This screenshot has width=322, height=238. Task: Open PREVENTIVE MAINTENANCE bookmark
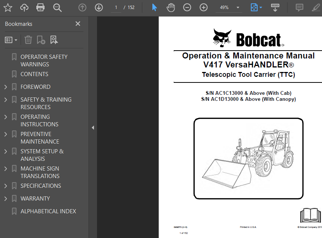40,138
